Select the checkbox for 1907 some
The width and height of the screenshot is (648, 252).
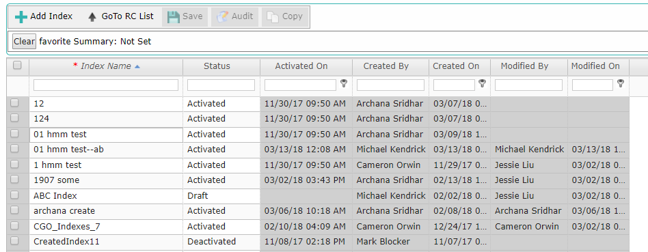tap(14, 180)
